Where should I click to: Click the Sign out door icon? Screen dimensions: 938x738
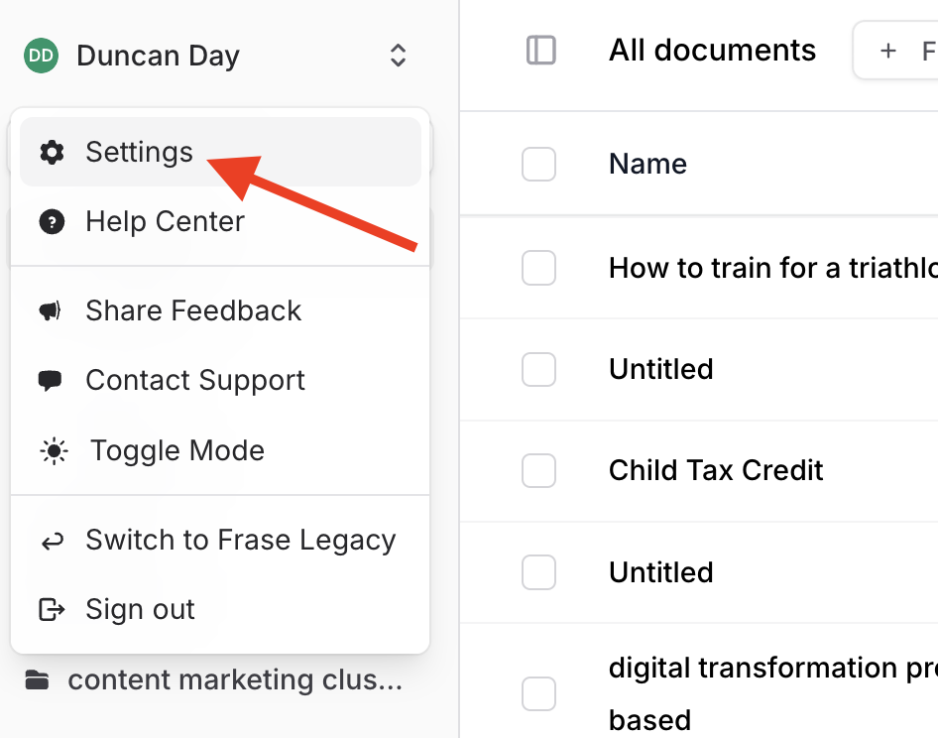pyautogui.click(x=52, y=609)
